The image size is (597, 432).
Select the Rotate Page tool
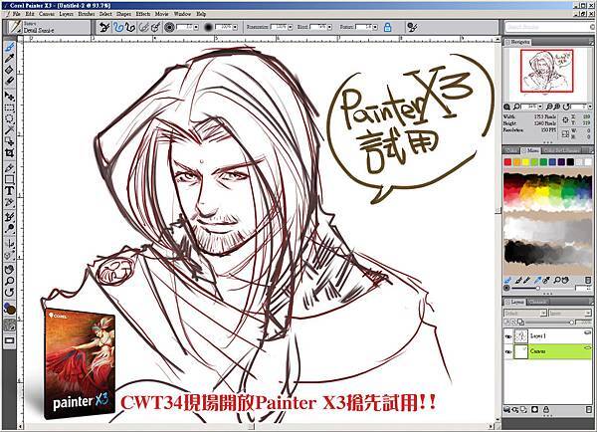click(10, 293)
